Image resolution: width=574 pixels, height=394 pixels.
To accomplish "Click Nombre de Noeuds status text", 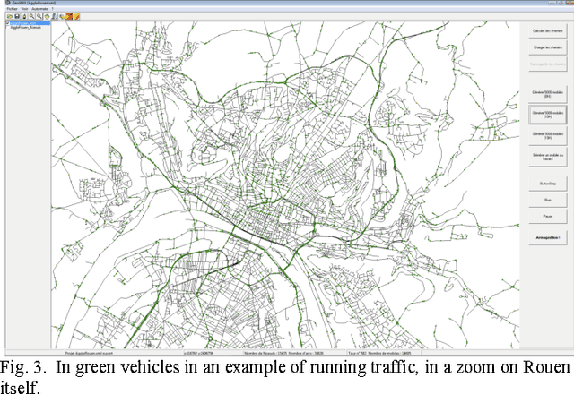I will tap(265, 353).
